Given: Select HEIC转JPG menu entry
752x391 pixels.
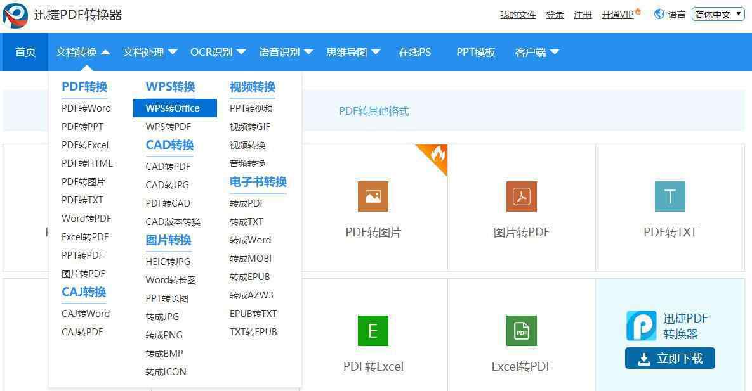Looking at the screenshot, I should point(168,262).
